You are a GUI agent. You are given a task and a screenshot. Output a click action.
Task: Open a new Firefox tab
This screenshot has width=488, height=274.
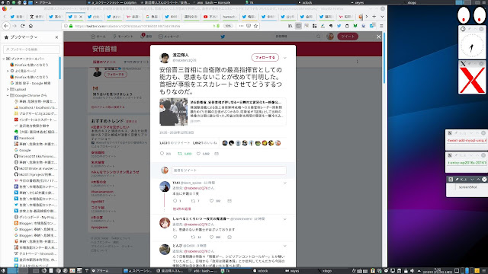(x=374, y=17)
